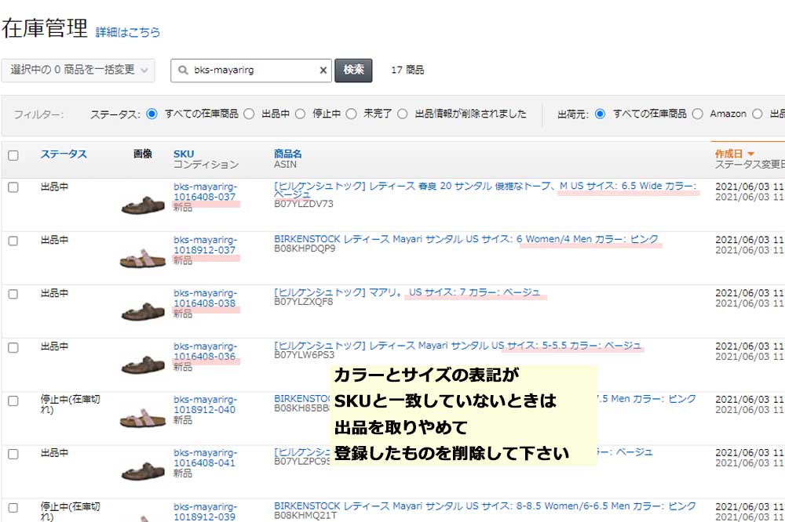This screenshot has width=785, height=522.
Task: Filter 出荷元 by Amazon radio button
Action: 697,114
